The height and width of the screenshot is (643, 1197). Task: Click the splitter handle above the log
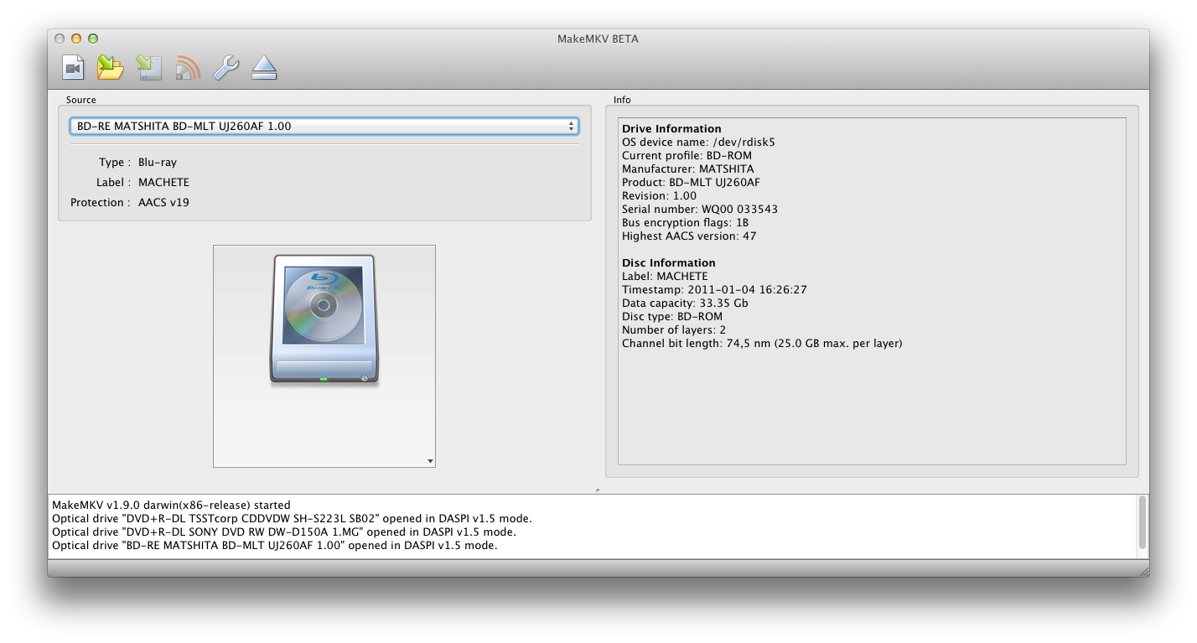[x=598, y=490]
